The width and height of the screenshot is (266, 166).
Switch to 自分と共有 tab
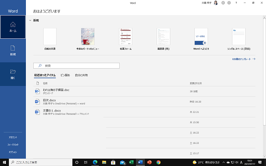pyautogui.click(x=81, y=75)
